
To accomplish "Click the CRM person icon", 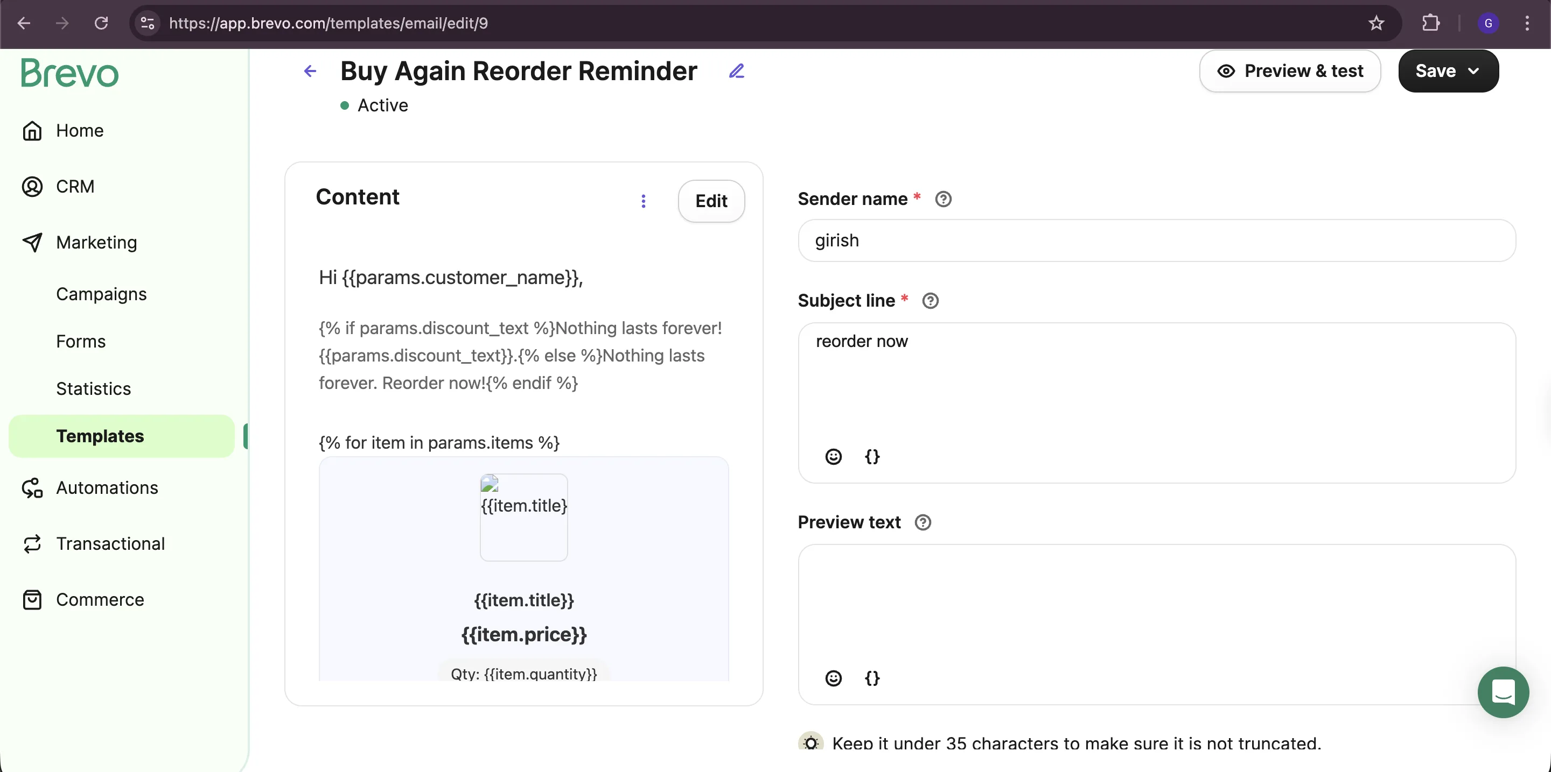I will (x=32, y=186).
